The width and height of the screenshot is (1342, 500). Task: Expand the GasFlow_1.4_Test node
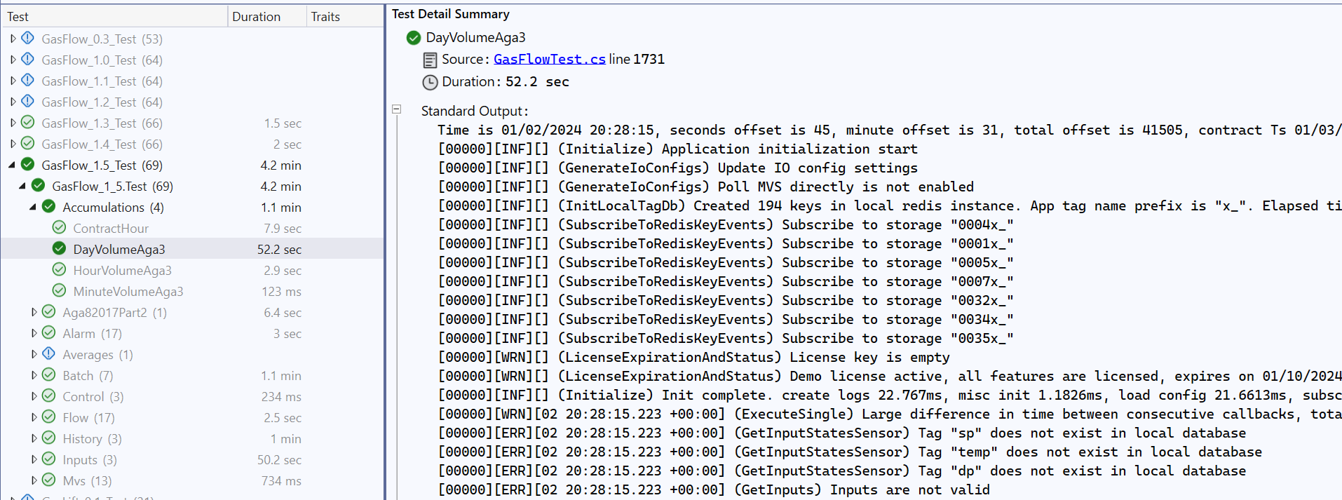click(x=13, y=144)
